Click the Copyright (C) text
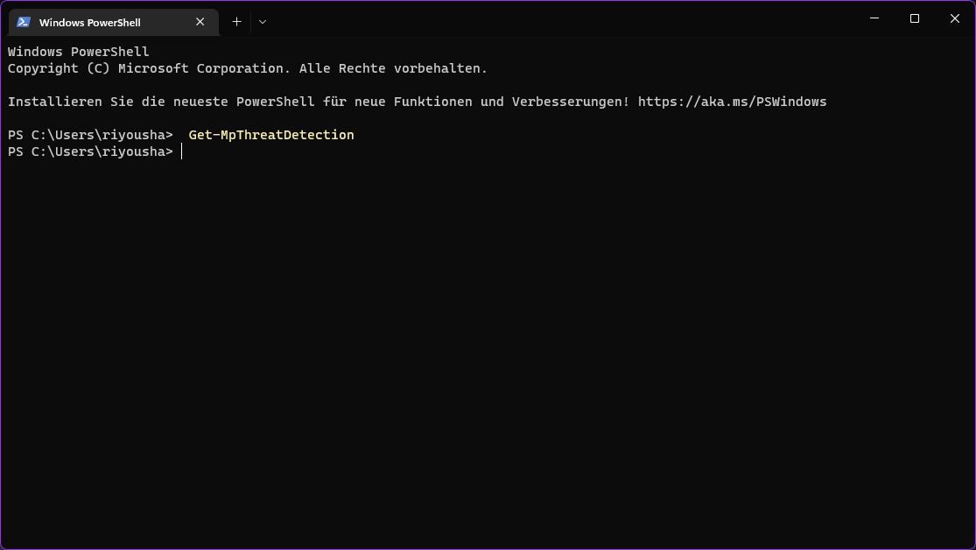 tap(59, 68)
